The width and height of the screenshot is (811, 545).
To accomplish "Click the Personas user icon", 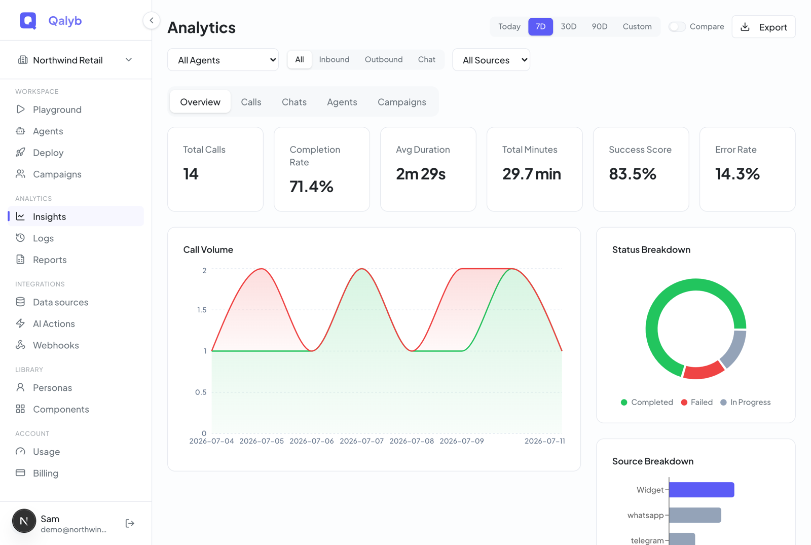I will pos(20,387).
